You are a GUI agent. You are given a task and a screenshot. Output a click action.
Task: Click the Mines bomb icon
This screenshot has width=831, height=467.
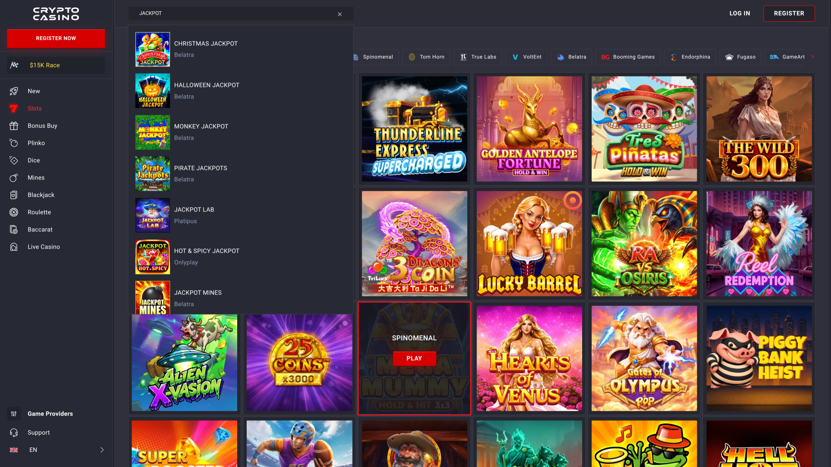[x=14, y=178]
